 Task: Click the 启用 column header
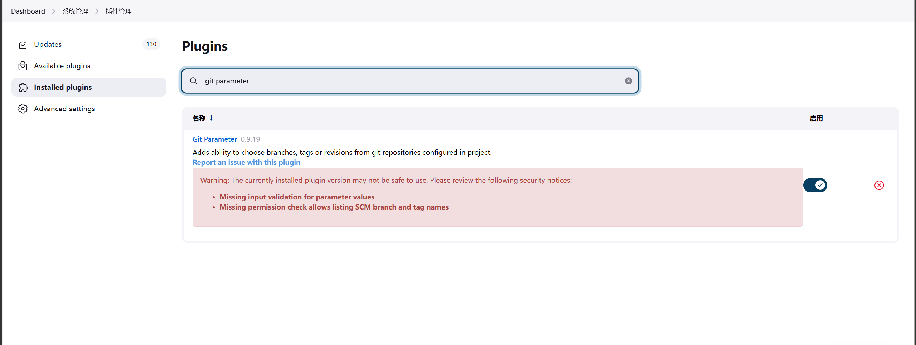coord(816,118)
